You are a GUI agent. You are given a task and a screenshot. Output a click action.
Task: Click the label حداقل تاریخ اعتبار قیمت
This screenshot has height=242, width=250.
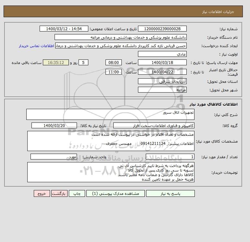tap(223, 72)
